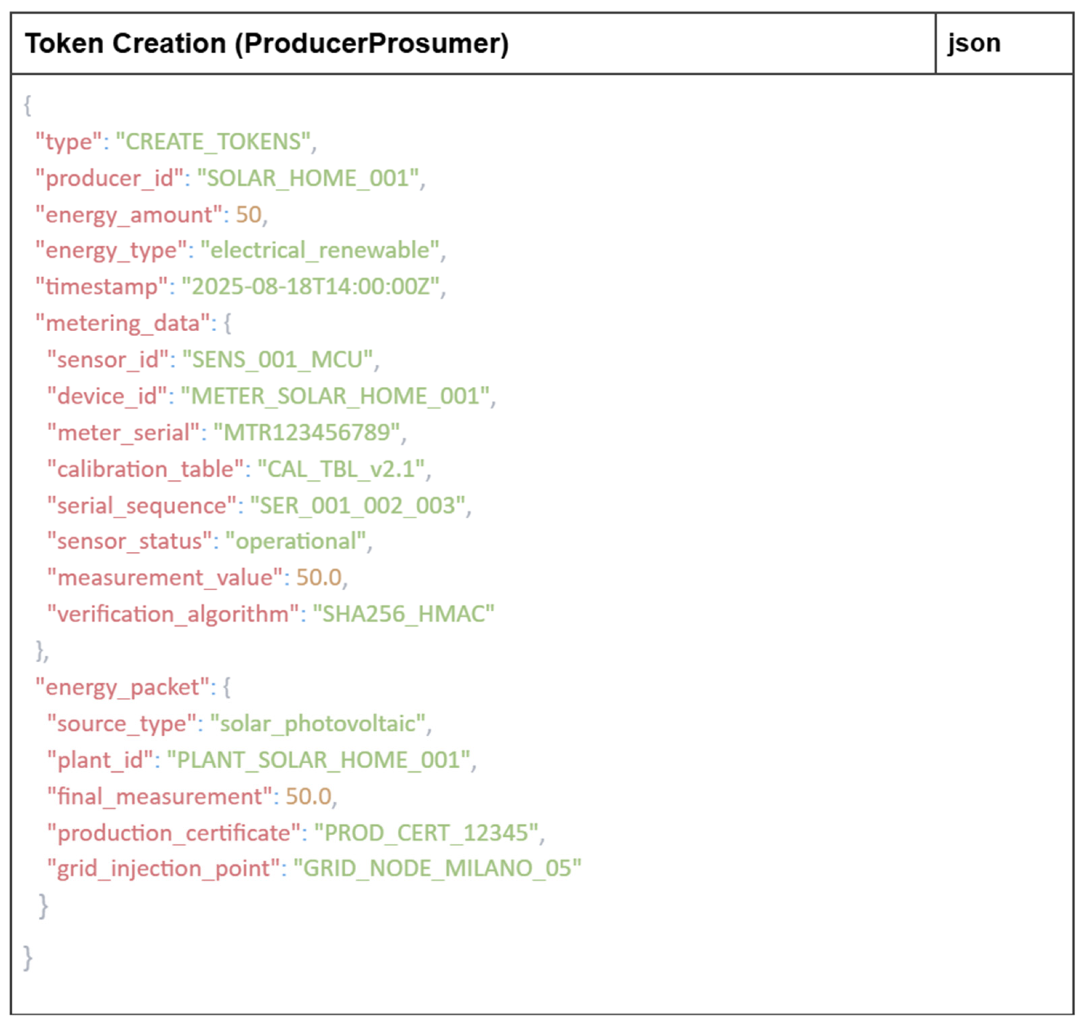Click the json language label
The image size is (1083, 1030).
tap(974, 43)
